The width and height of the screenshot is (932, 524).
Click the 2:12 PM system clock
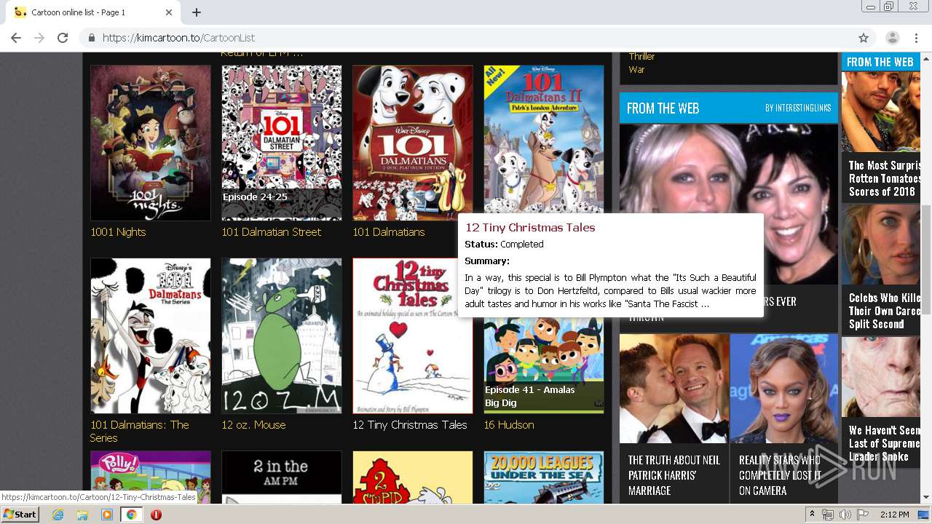(894, 515)
